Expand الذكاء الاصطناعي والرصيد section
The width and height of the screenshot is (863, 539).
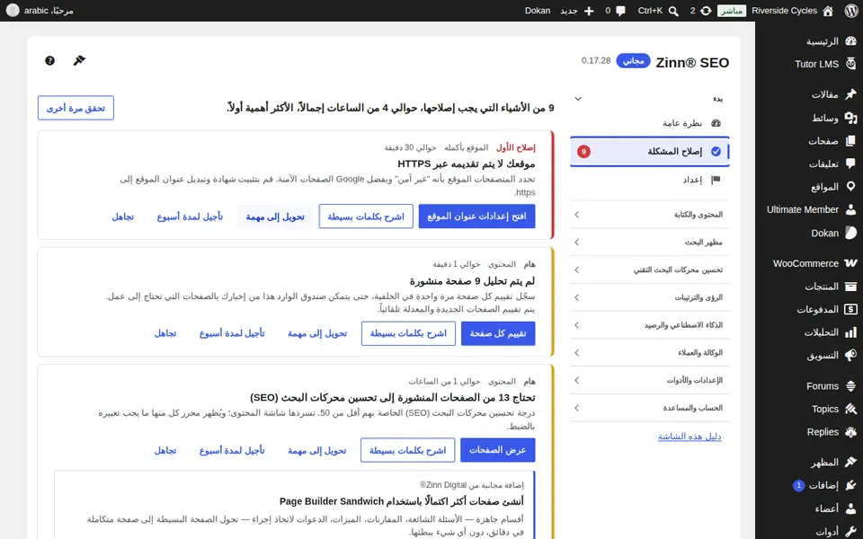pos(650,325)
